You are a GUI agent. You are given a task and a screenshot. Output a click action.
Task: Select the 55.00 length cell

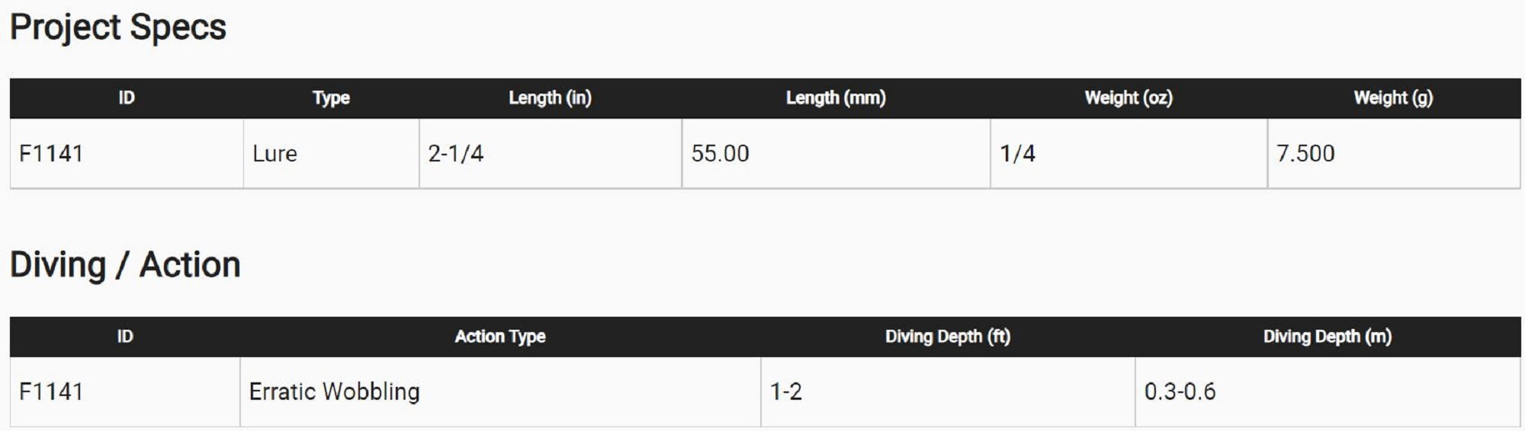[721, 154]
